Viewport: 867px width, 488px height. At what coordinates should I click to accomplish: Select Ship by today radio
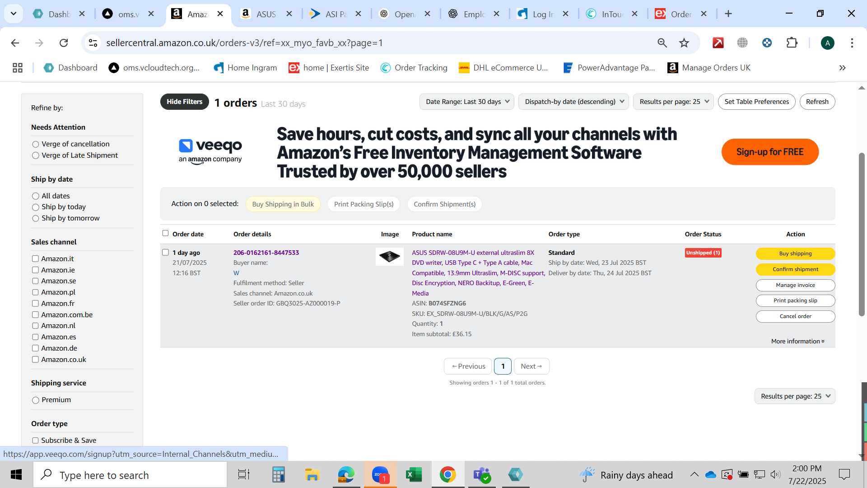click(x=36, y=207)
